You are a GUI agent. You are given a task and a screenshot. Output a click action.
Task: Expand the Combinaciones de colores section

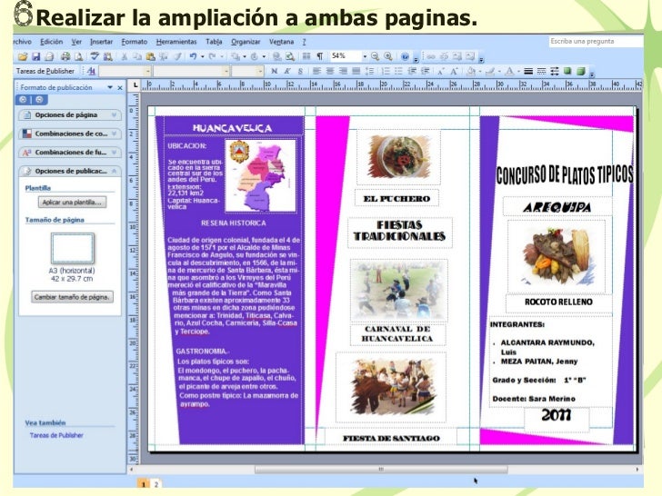(x=70, y=134)
